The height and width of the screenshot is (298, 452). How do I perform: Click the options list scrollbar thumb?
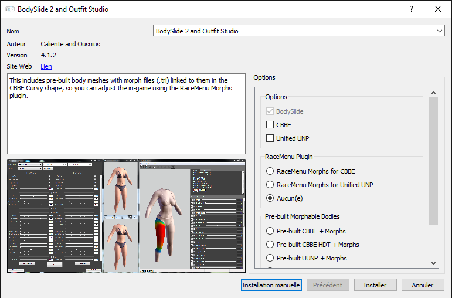click(x=433, y=161)
